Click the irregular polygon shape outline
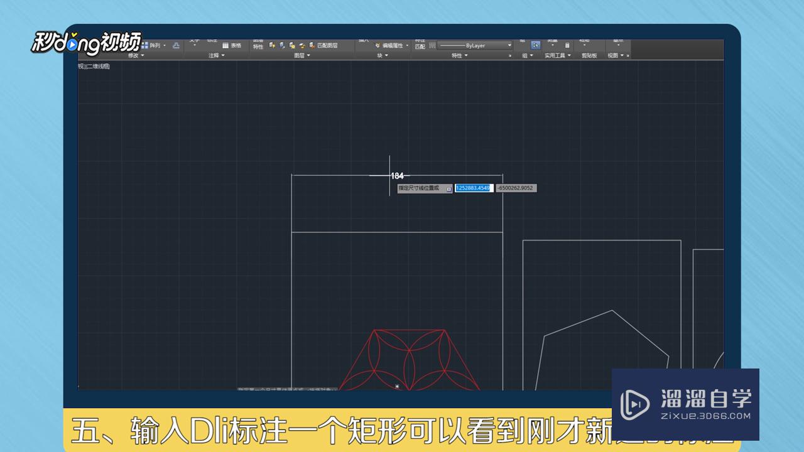 click(602, 350)
